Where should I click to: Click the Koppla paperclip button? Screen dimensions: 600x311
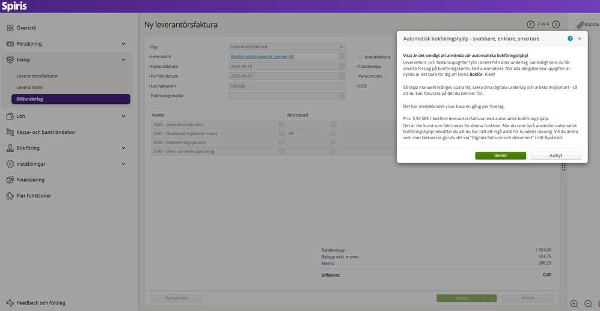(x=588, y=25)
